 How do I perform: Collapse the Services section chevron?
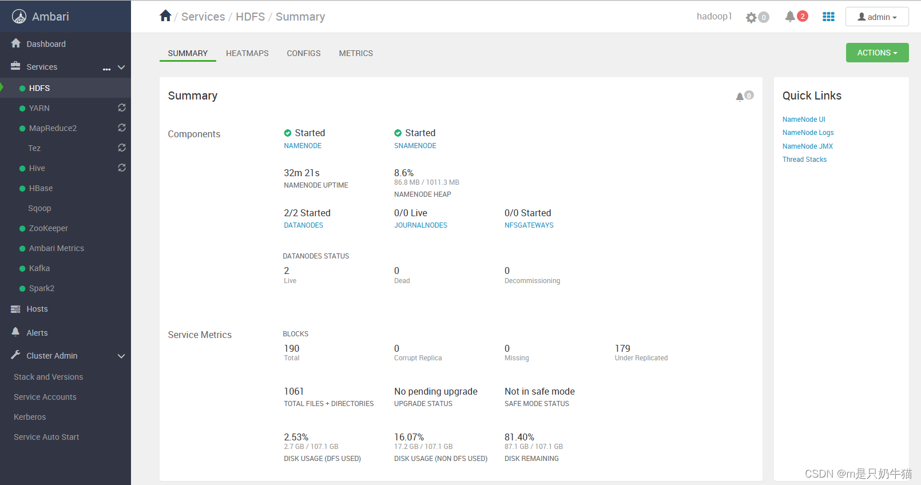coord(121,67)
